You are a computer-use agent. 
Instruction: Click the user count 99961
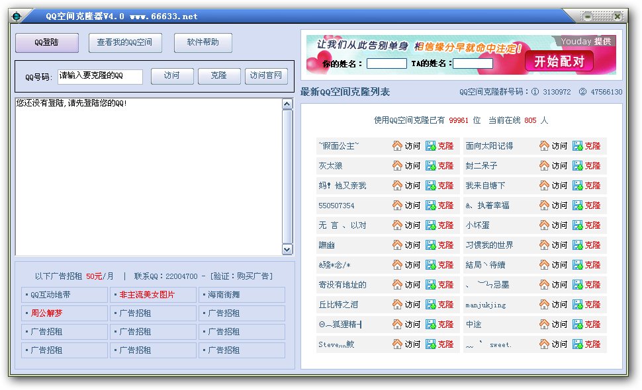(459, 120)
